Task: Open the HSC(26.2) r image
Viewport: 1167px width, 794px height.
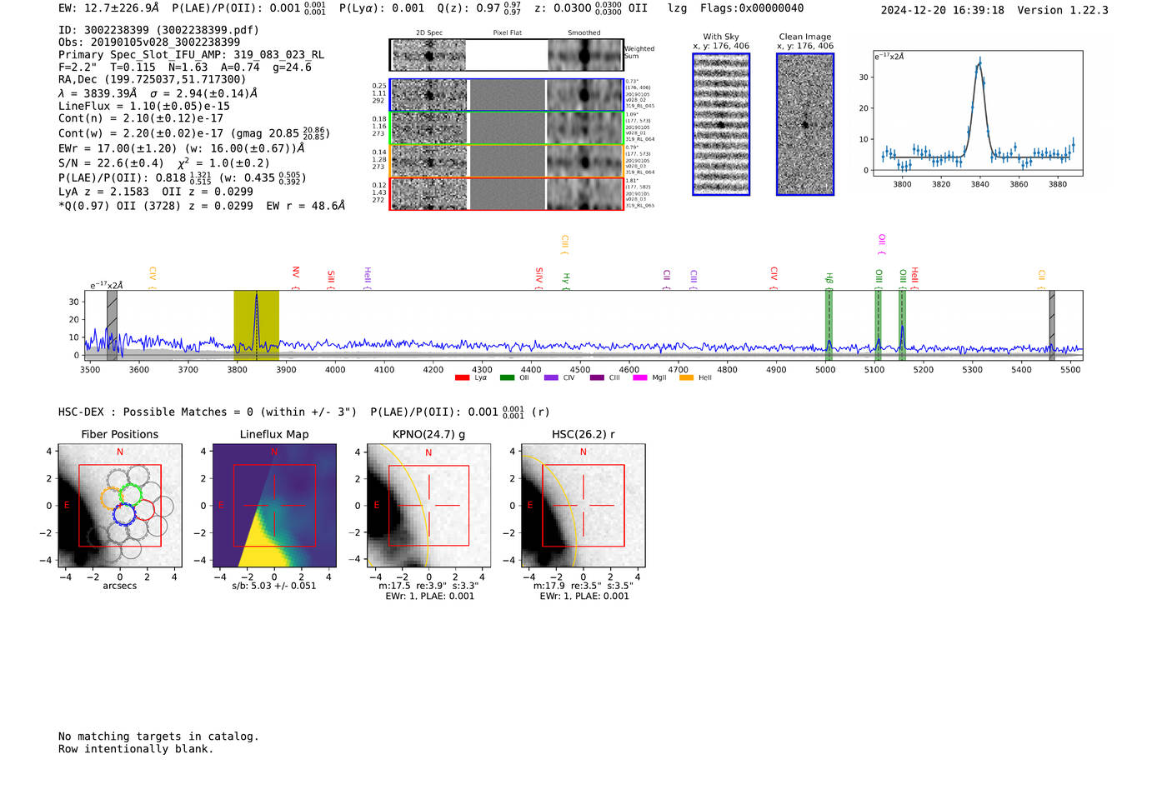Action: pyautogui.click(x=583, y=506)
